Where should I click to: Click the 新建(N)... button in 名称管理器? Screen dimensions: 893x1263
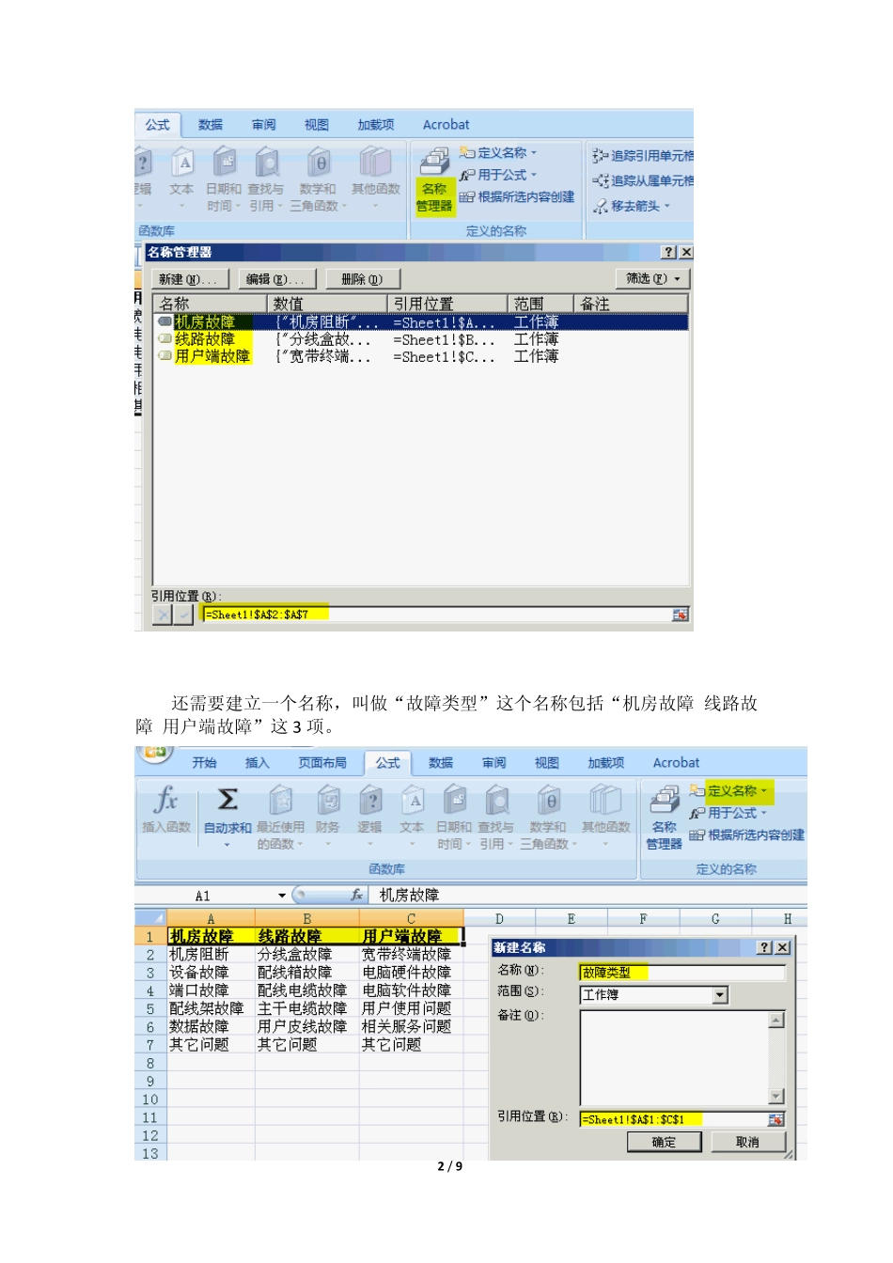[x=190, y=279]
